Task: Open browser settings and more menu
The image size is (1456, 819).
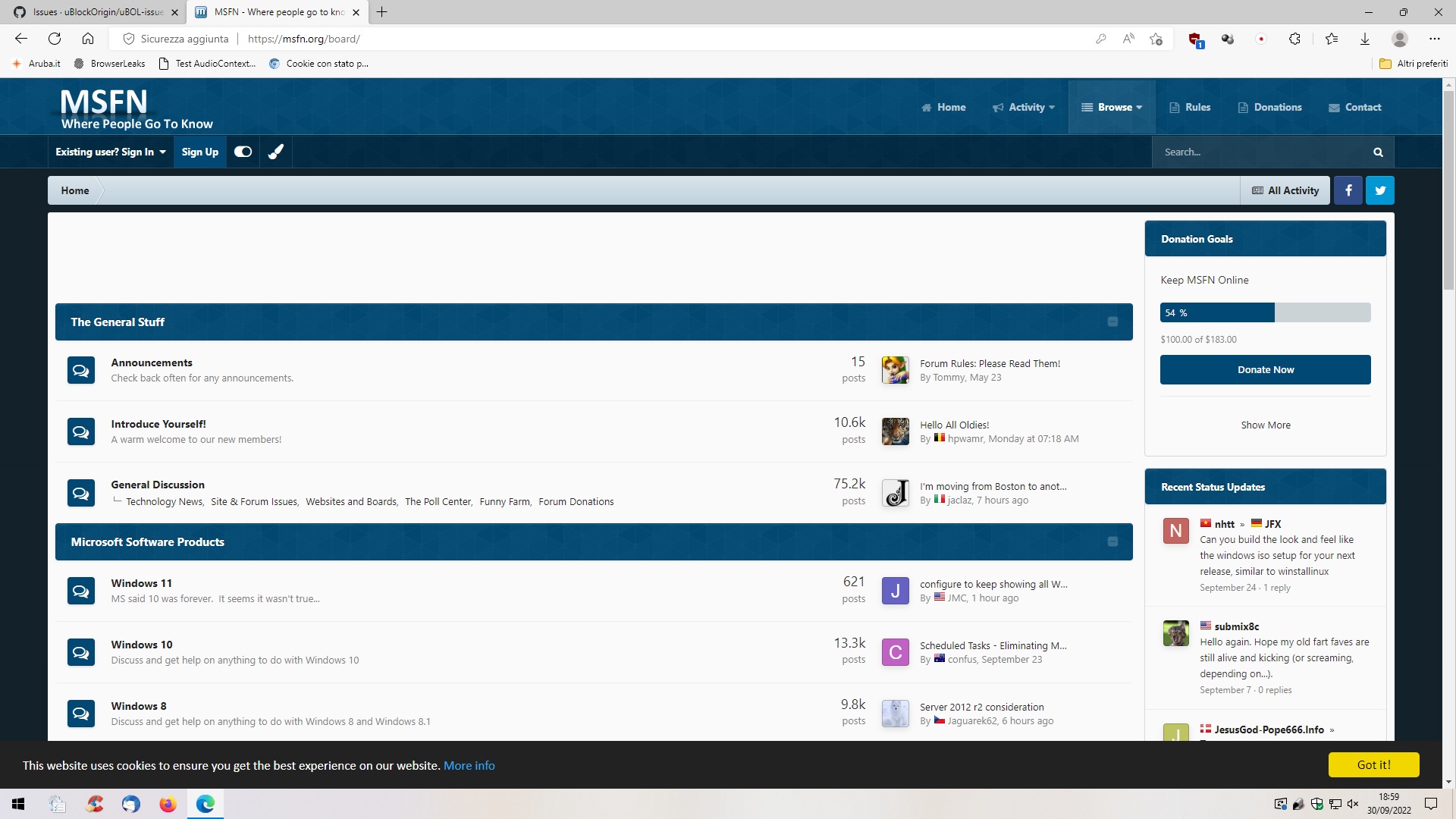Action: 1434,39
